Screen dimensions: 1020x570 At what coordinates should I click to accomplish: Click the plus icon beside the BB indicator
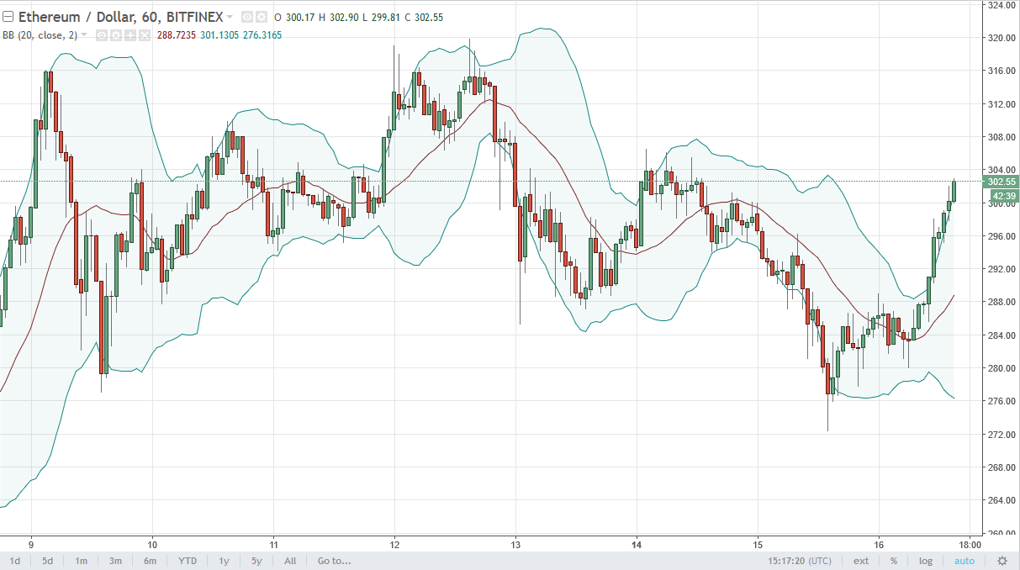tap(130, 35)
